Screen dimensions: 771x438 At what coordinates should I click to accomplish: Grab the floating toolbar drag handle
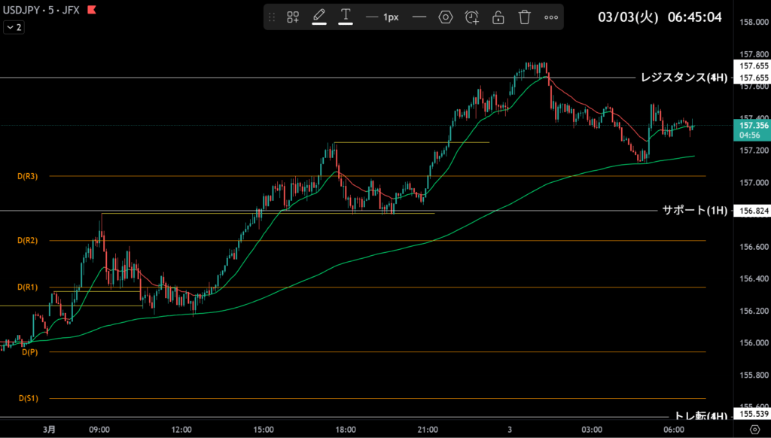click(272, 17)
